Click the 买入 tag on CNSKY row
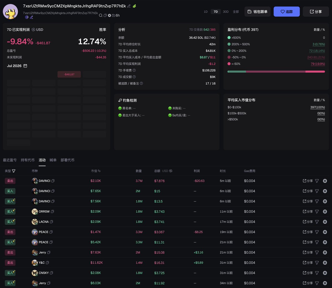This screenshot has height=288, width=332. click(10, 273)
